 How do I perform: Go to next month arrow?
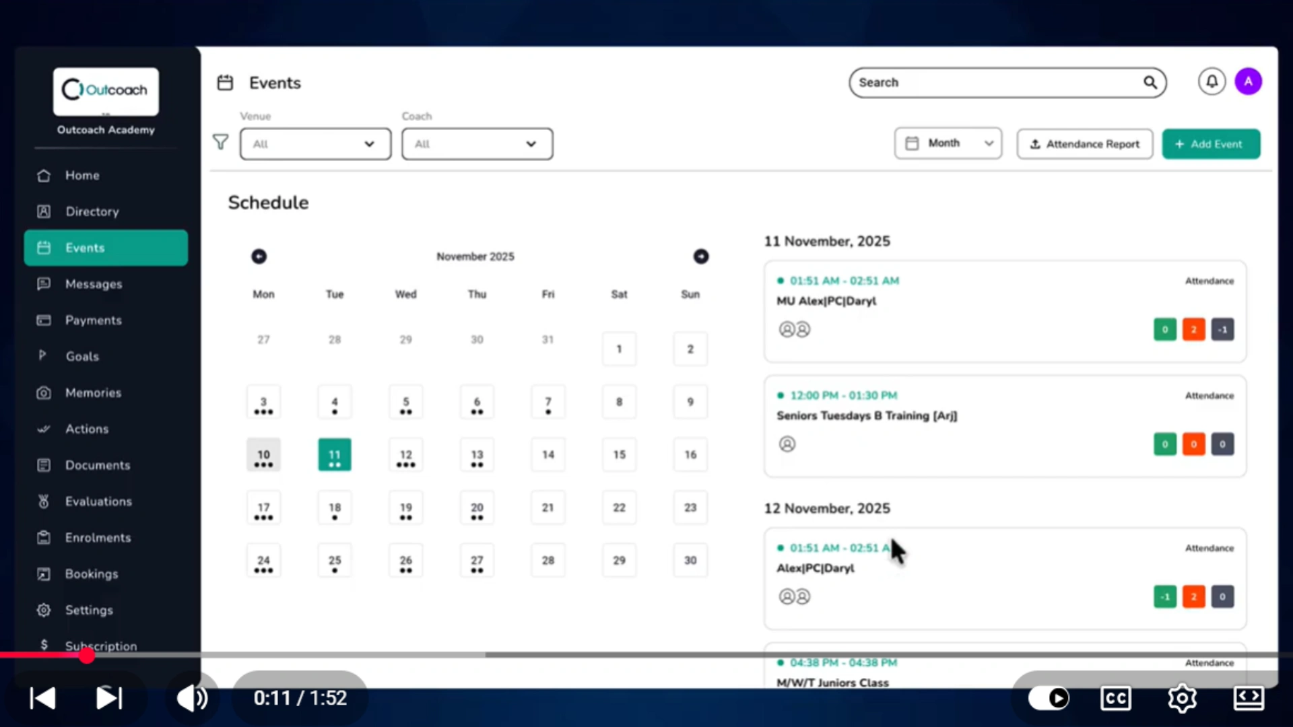[701, 256]
